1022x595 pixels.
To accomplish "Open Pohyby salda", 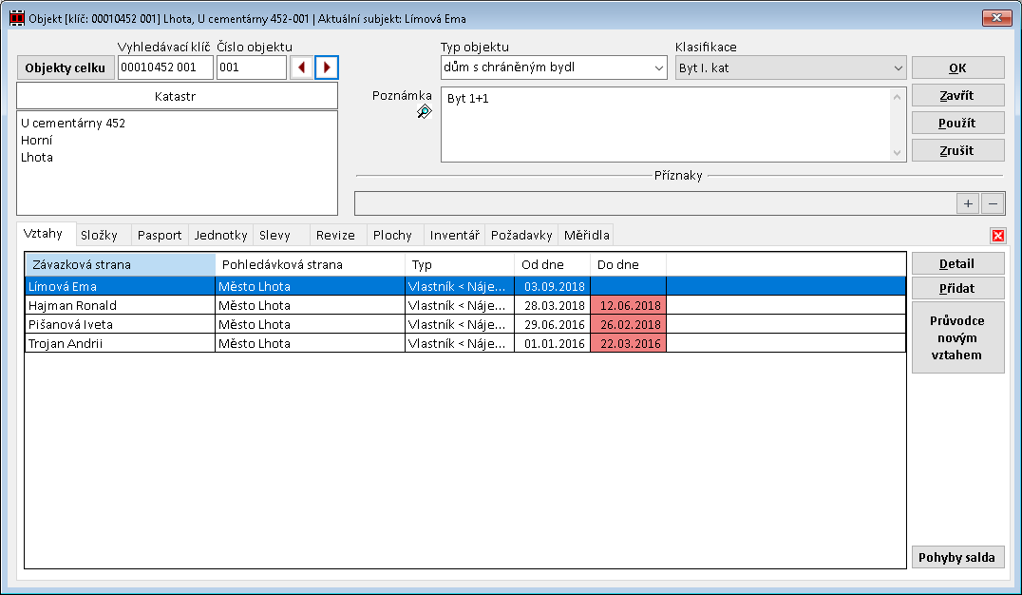I will (x=957, y=557).
